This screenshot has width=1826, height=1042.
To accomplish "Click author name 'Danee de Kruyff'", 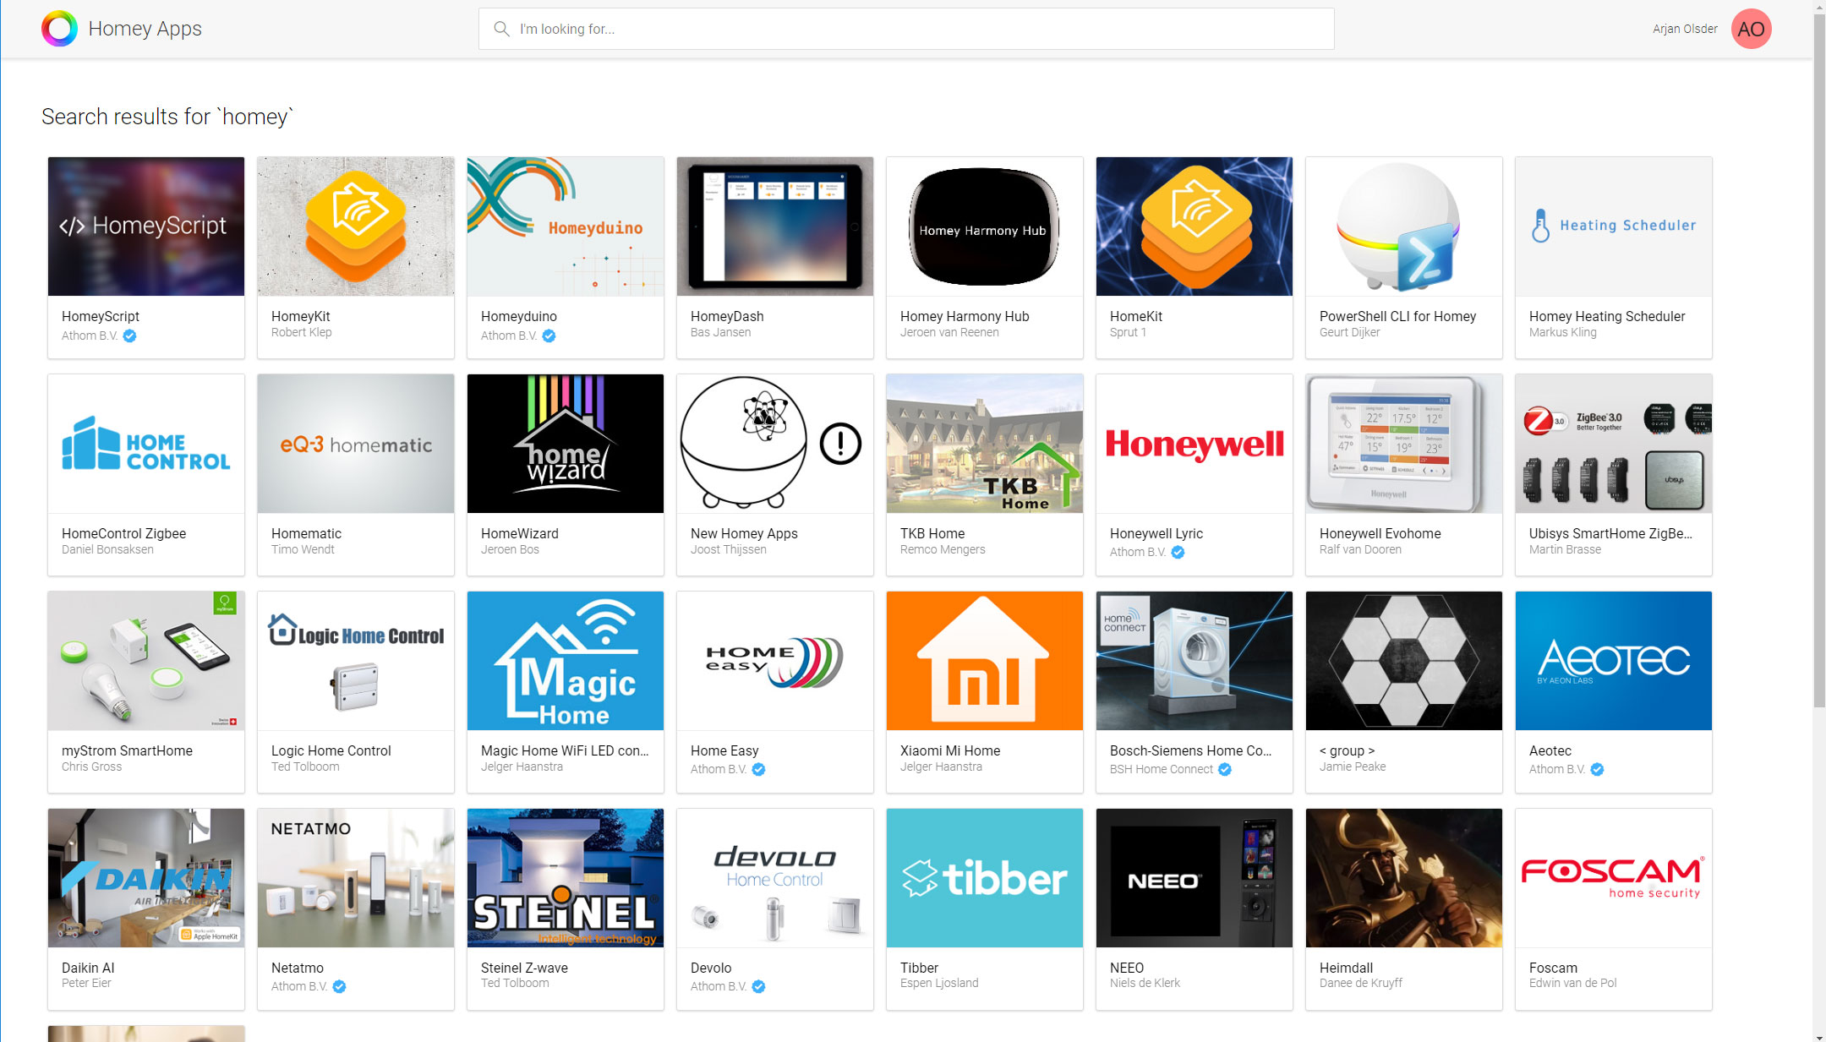I will coord(1360,983).
